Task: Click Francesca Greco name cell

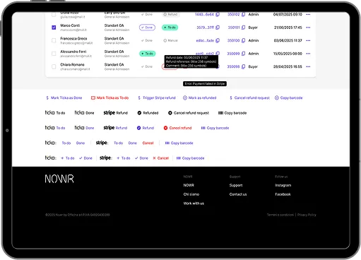Action: [73, 38]
